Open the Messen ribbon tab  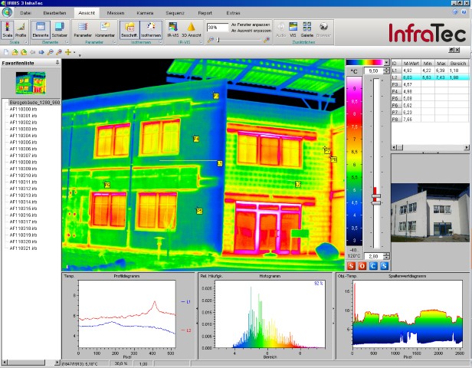pyautogui.click(x=116, y=14)
